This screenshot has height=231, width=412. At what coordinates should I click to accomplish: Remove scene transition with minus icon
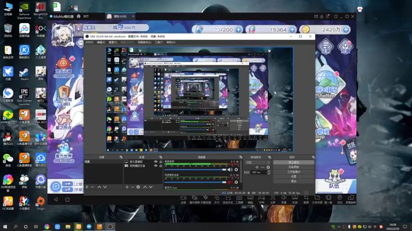263,167
